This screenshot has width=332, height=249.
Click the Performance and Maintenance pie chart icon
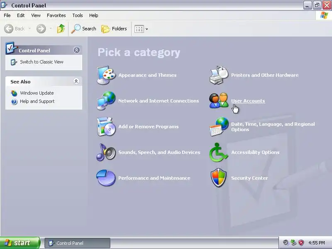[x=106, y=178]
